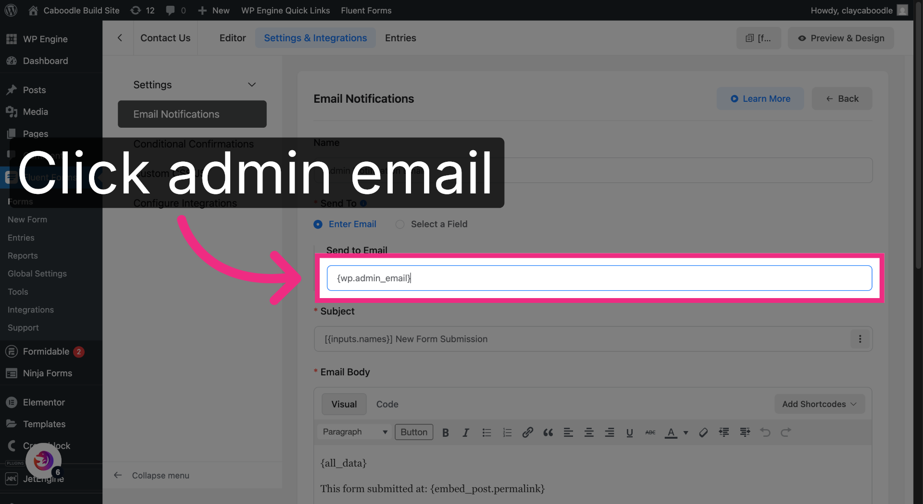Screen dimensions: 923x504
Task: Toggle strikethrough formatting
Action: click(650, 432)
